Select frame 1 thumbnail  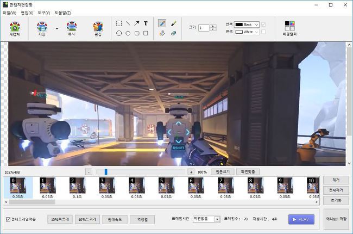pyautogui.click(x=48, y=186)
